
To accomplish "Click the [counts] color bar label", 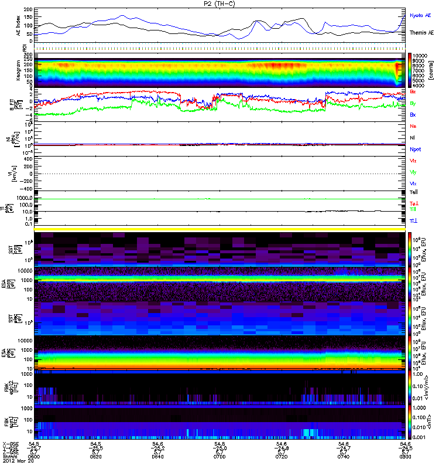I will 431,70.
